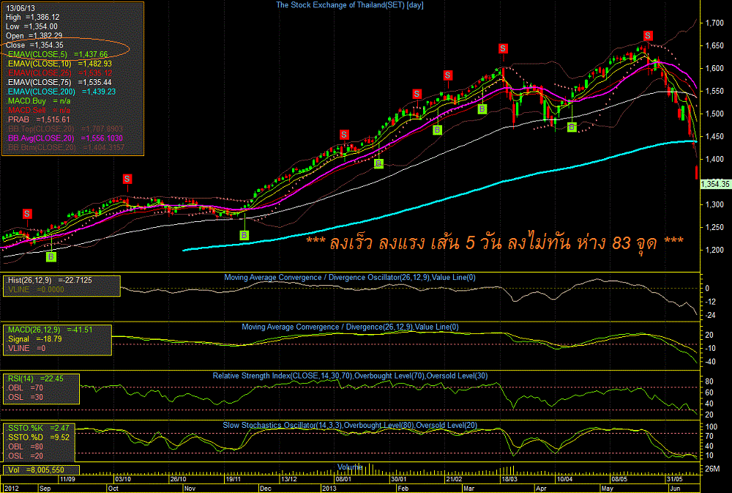Click the 26M label on the volume axis

tap(713, 469)
